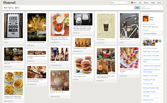Click the first follower avatar thumbnail

(144, 41)
